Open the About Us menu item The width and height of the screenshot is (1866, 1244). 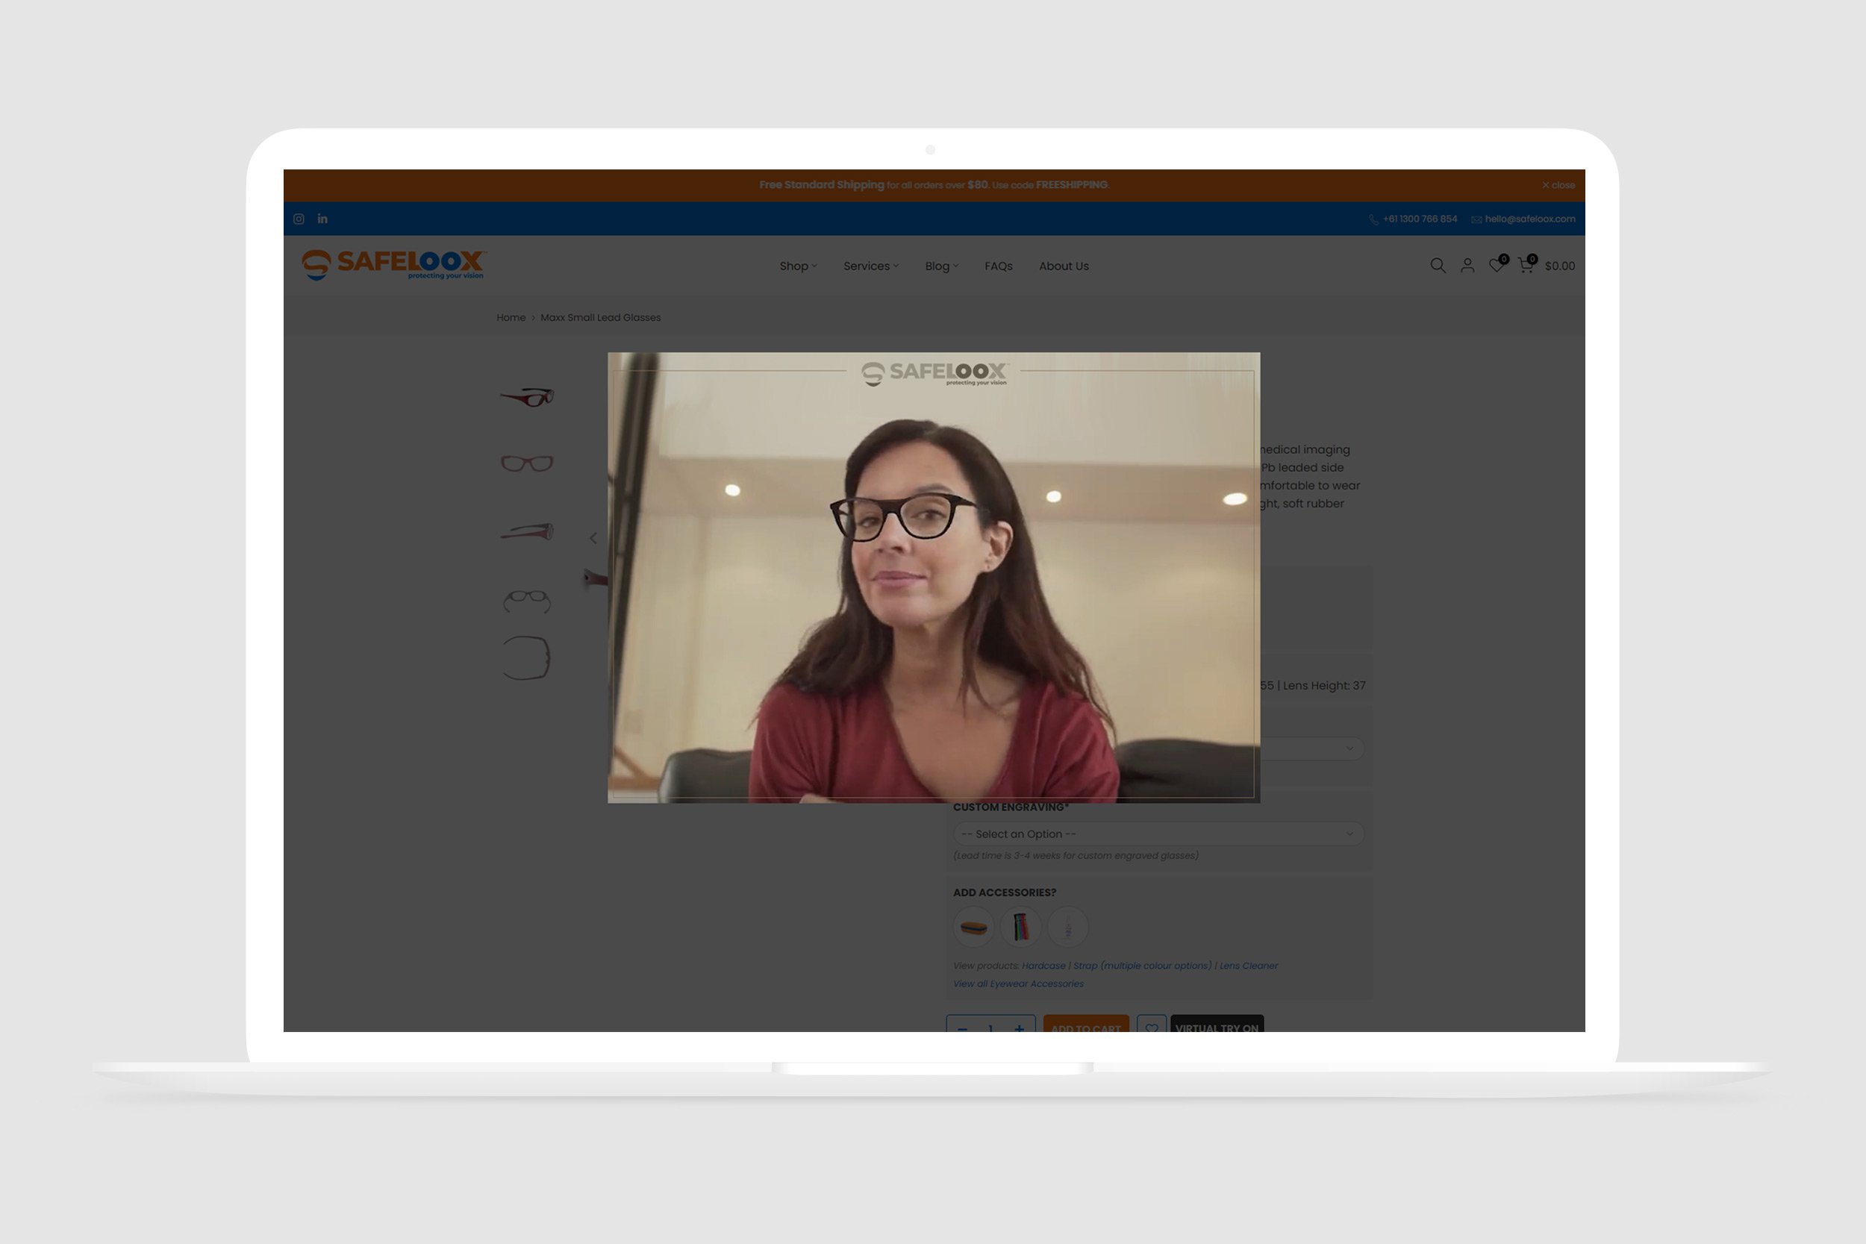point(1064,266)
